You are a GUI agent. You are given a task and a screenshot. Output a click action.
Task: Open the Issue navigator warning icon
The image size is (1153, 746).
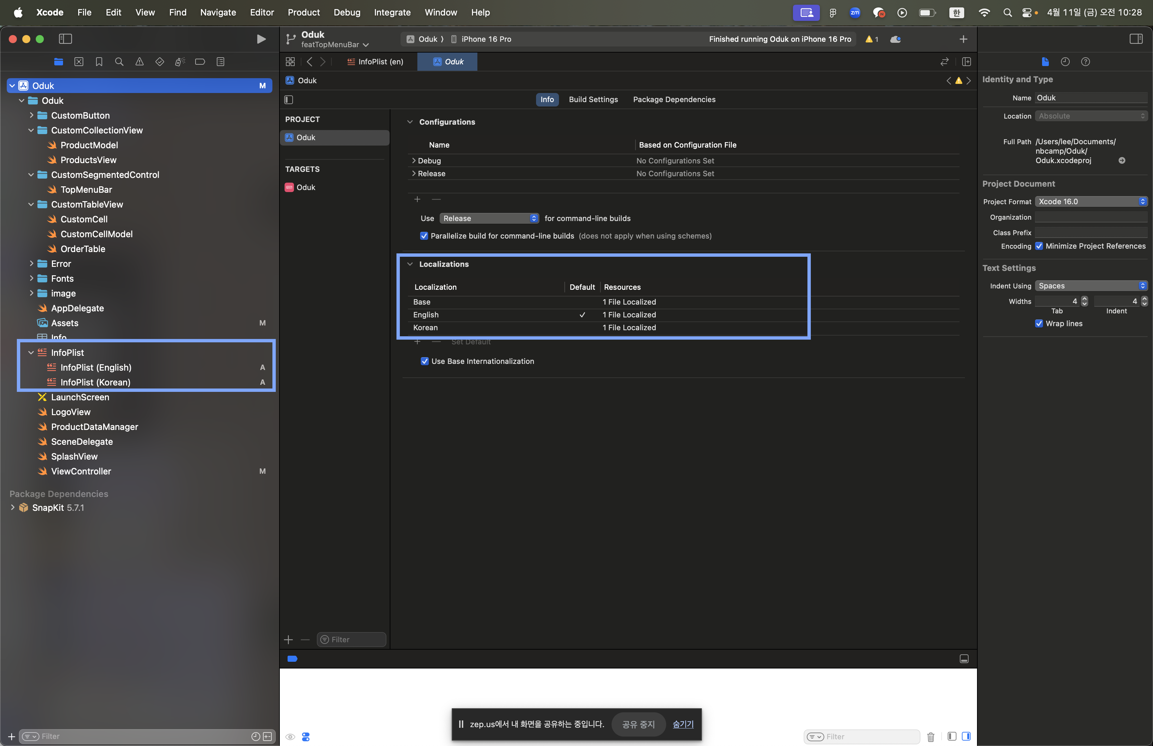point(140,62)
